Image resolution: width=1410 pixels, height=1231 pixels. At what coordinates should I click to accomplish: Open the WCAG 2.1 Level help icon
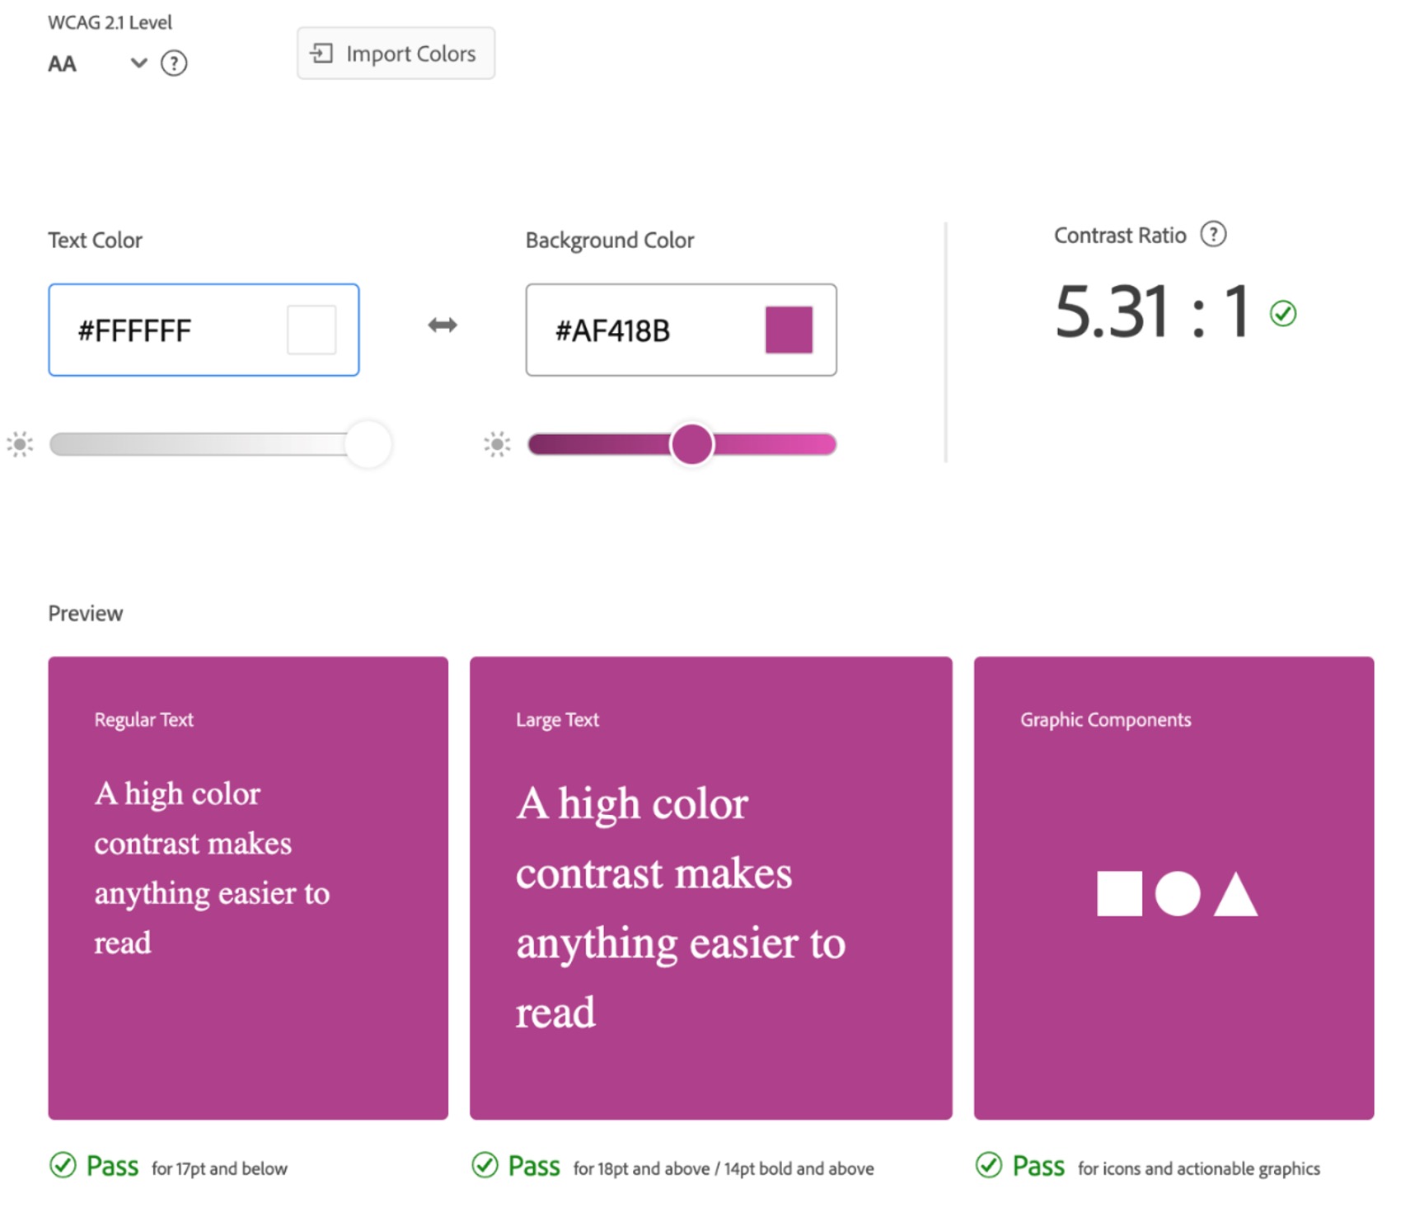[174, 63]
